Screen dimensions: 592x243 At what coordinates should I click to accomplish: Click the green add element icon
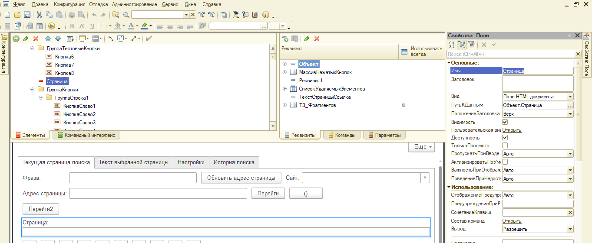click(x=16, y=39)
